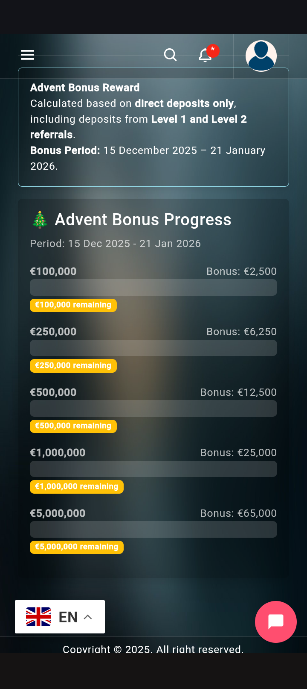Click the €5,000,000 tier progress bar
This screenshot has height=689, width=307.
(153, 529)
